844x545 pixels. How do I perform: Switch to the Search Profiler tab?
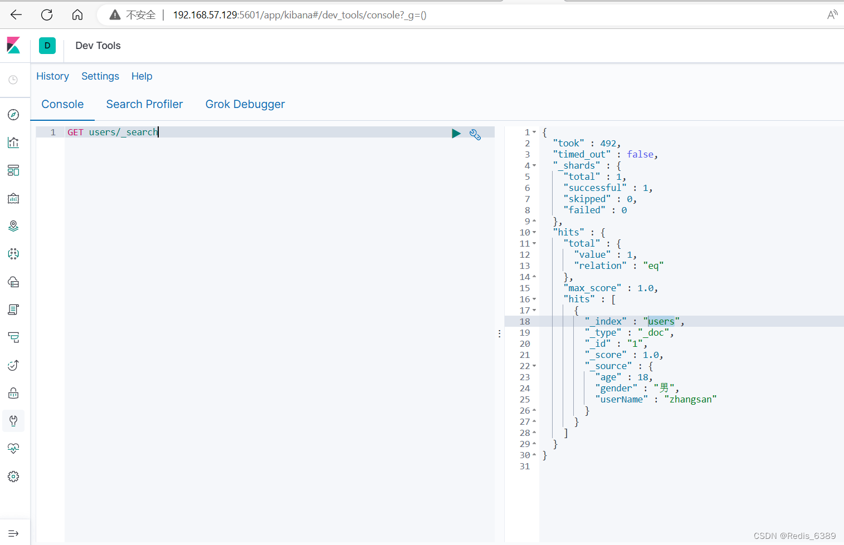pos(144,104)
